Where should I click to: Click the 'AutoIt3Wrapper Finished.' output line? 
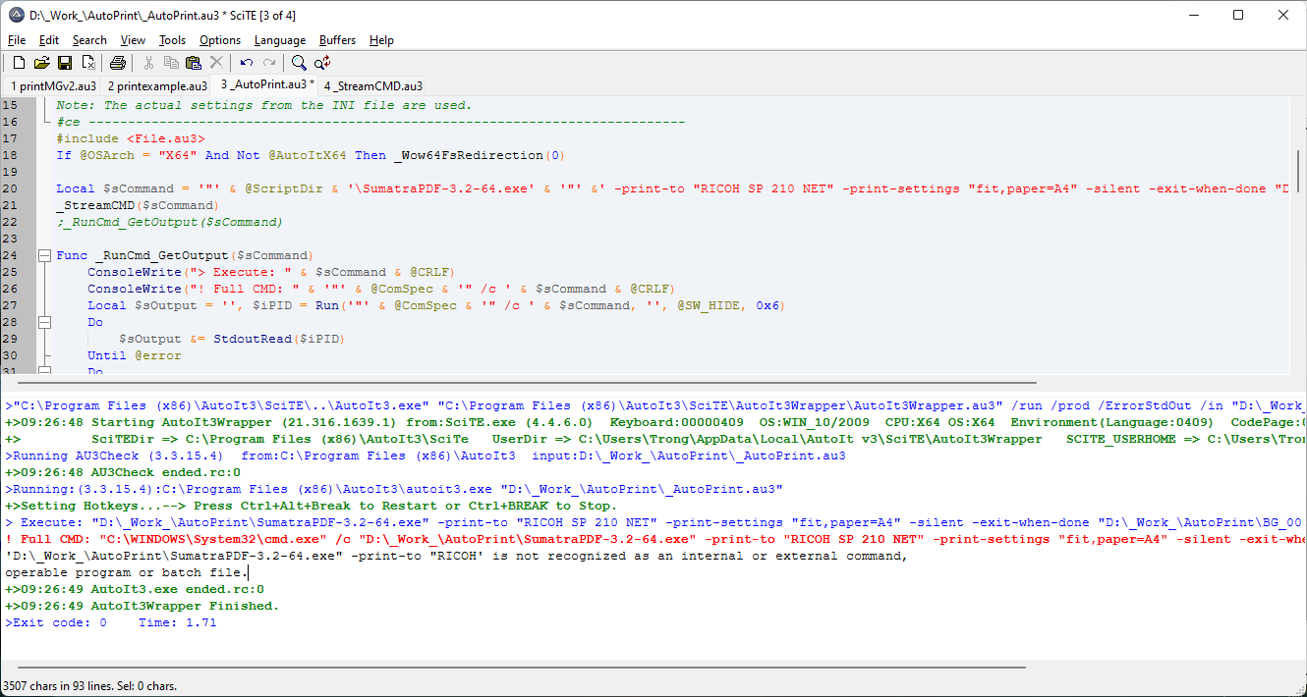(142, 606)
